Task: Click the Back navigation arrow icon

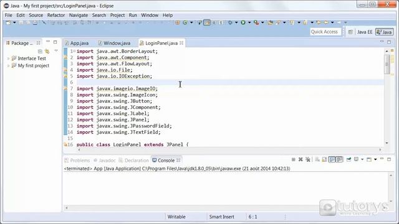Action: (326, 22)
